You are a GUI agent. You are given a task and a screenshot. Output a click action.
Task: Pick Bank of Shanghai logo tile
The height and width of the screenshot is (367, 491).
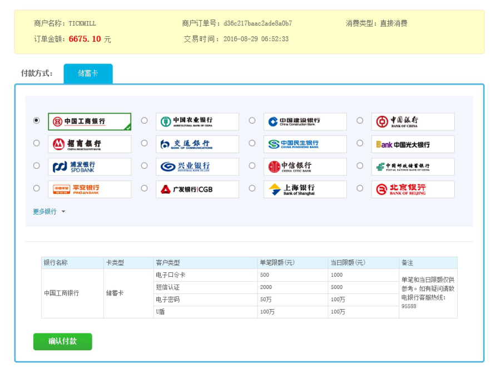tap(305, 189)
